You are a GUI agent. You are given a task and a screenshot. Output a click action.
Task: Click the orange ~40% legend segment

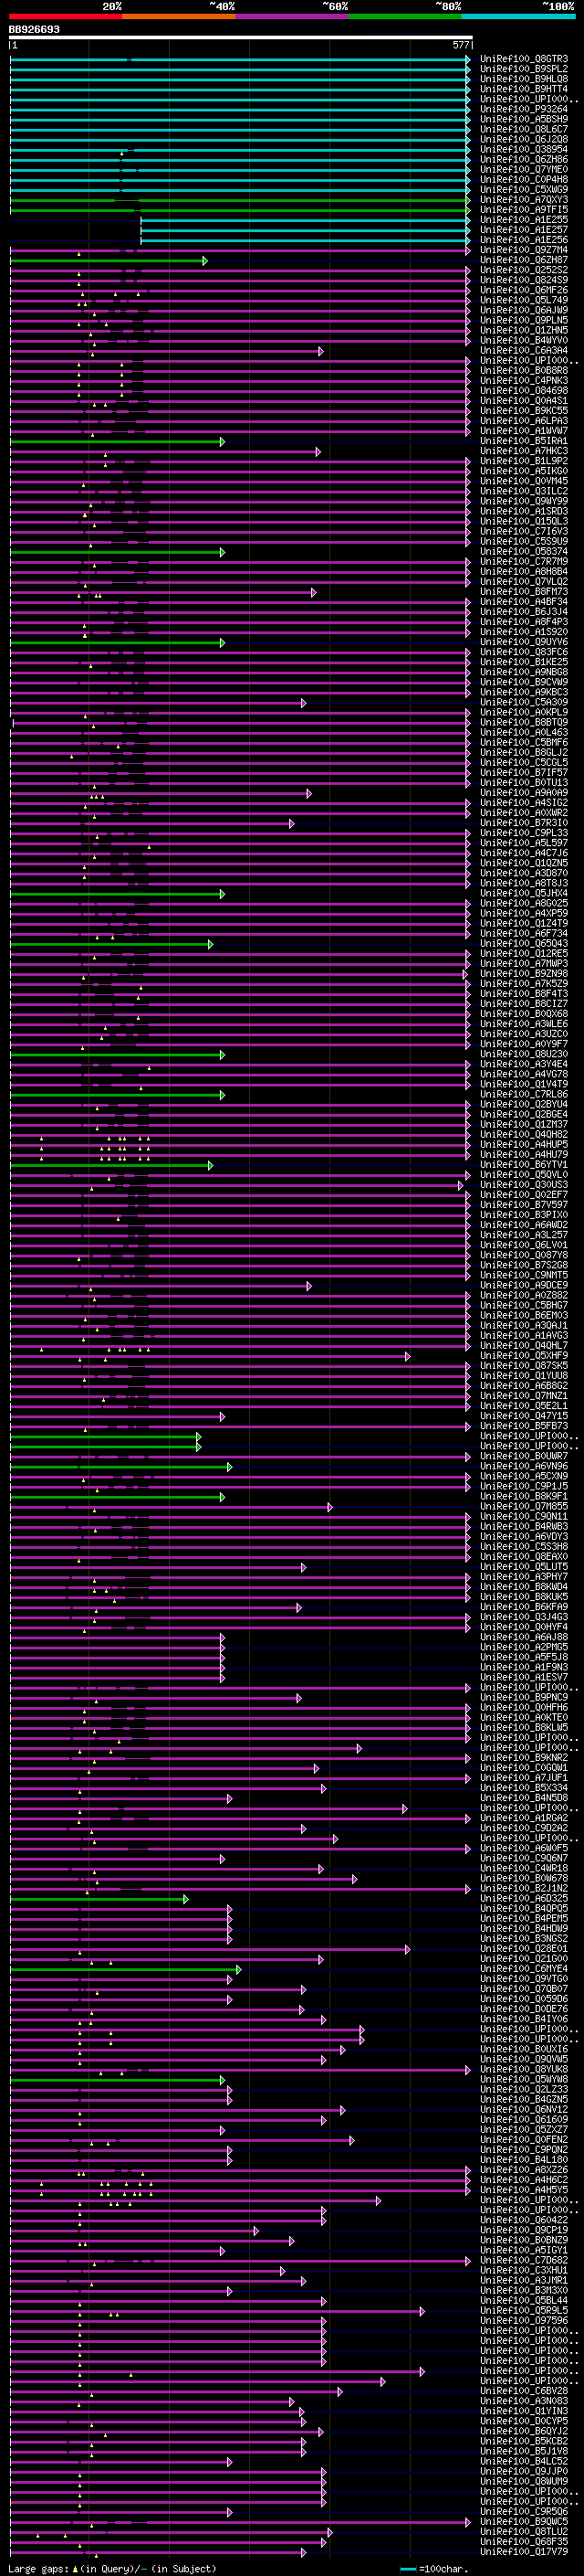[x=179, y=16]
